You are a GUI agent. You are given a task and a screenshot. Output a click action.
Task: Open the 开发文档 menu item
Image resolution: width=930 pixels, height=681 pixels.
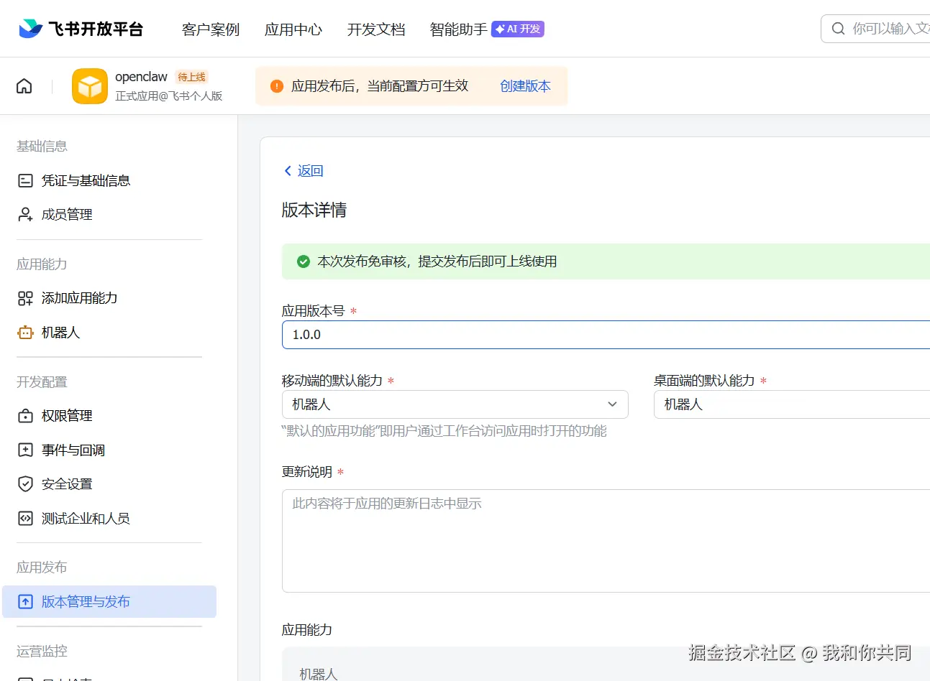pos(376,29)
